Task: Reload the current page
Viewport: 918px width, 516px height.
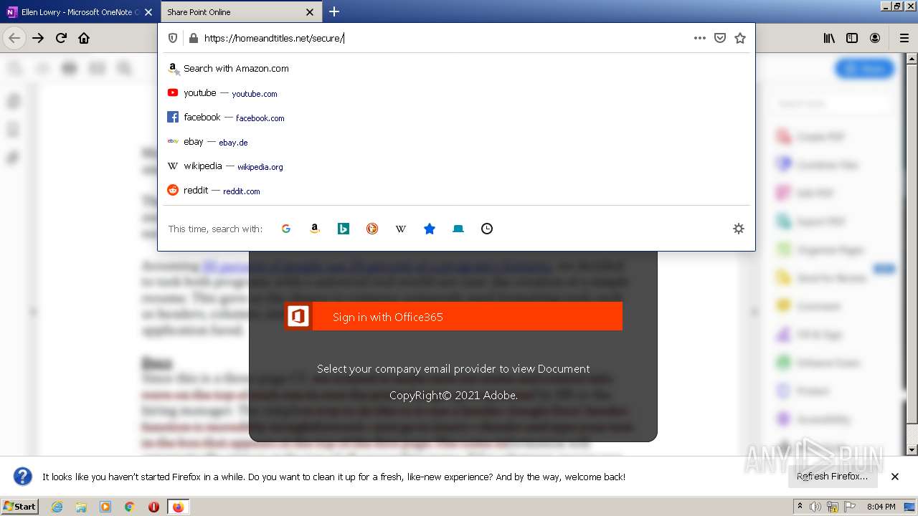Action: [x=61, y=37]
